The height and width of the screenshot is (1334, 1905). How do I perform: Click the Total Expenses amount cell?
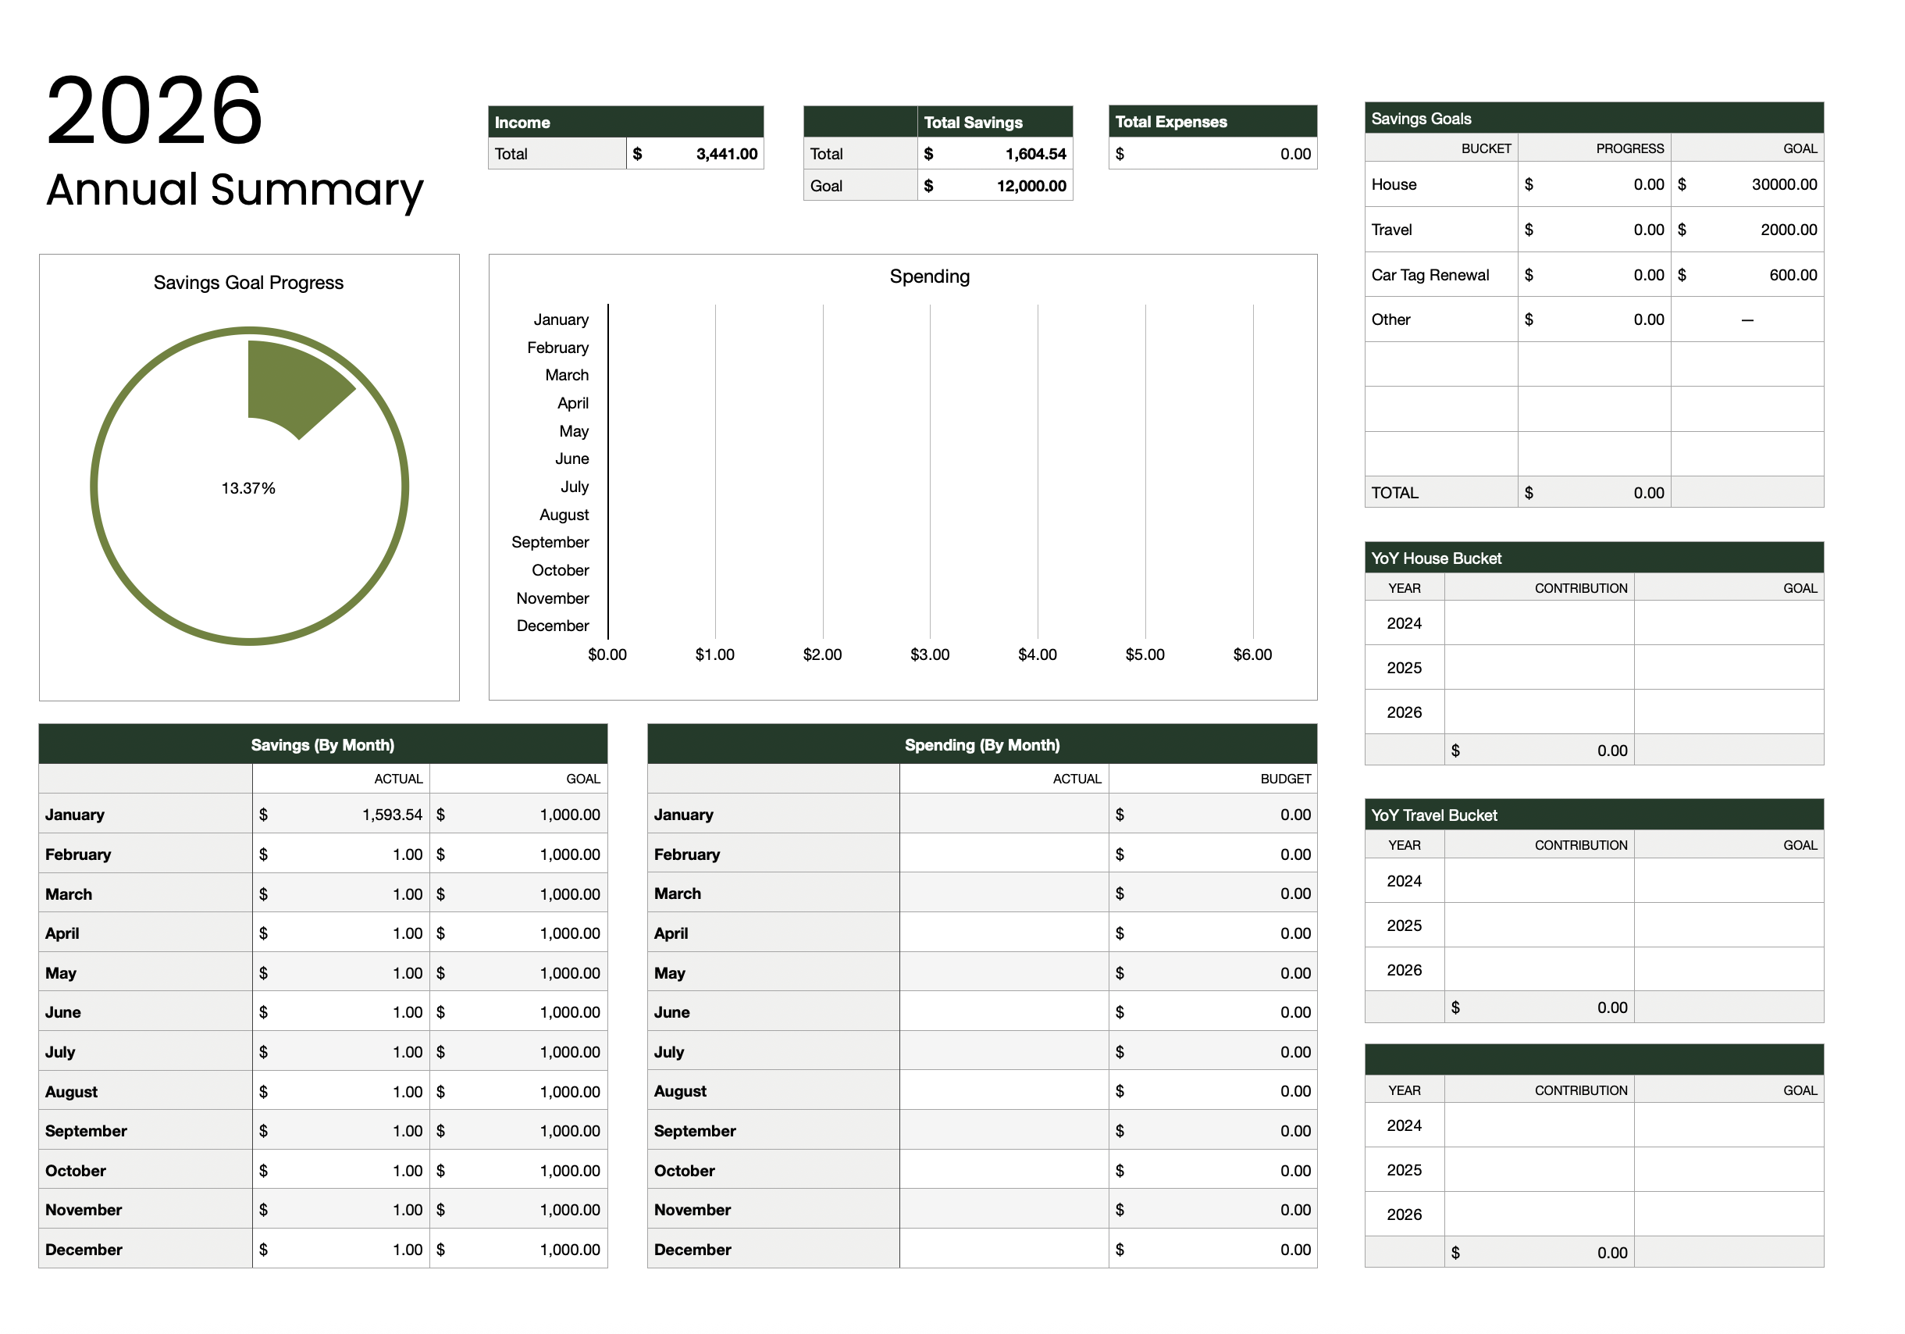pyautogui.click(x=1213, y=155)
